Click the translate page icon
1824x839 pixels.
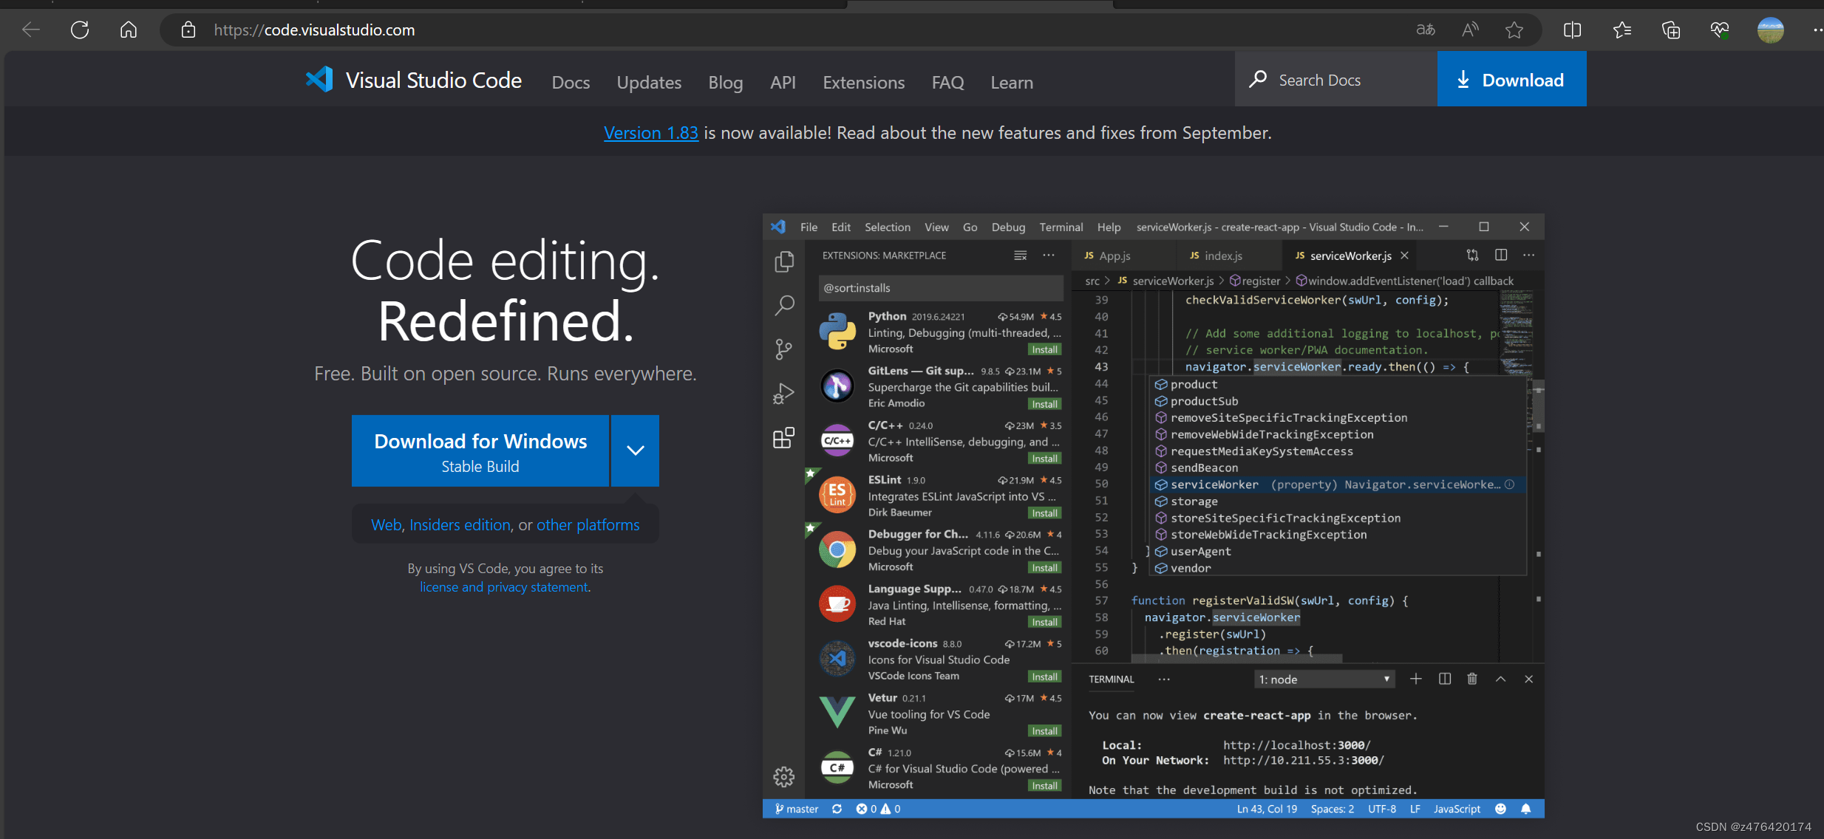click(1426, 30)
